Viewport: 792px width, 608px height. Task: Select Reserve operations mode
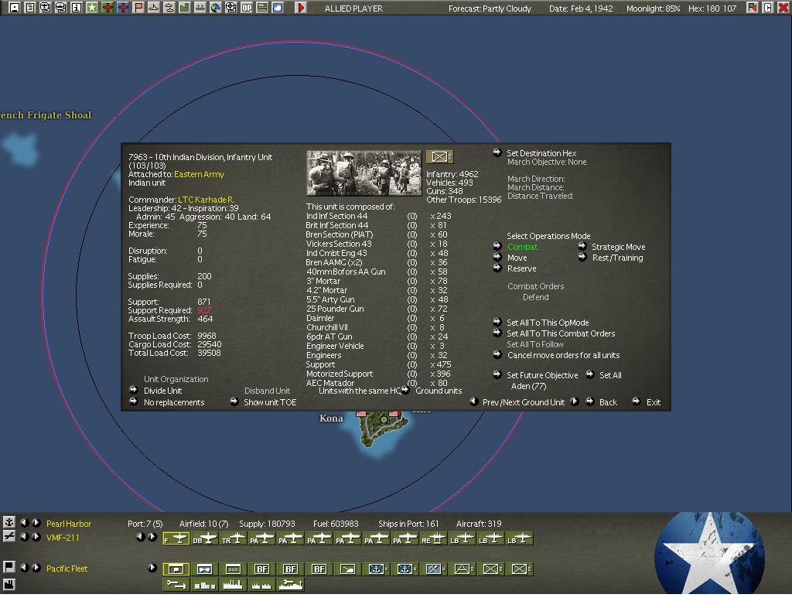point(522,268)
